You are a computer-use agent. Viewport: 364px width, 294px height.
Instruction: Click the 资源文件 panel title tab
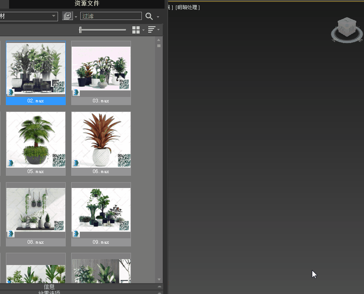click(x=87, y=4)
